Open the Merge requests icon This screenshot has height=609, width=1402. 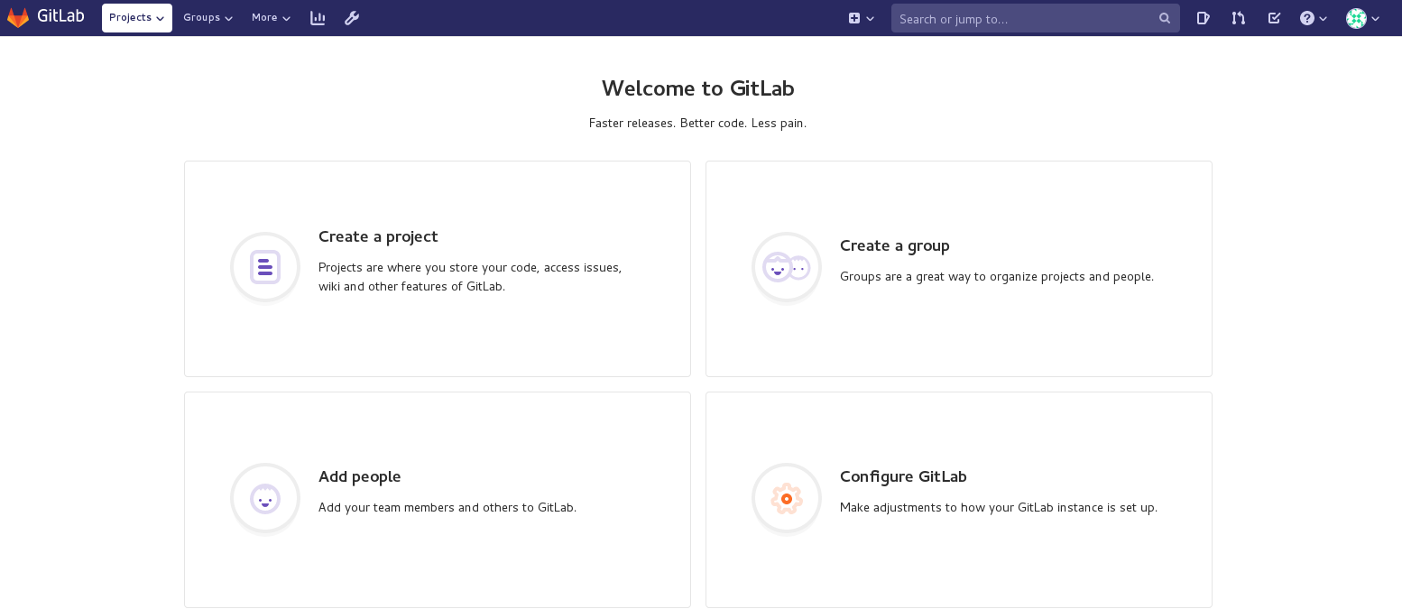tap(1239, 18)
